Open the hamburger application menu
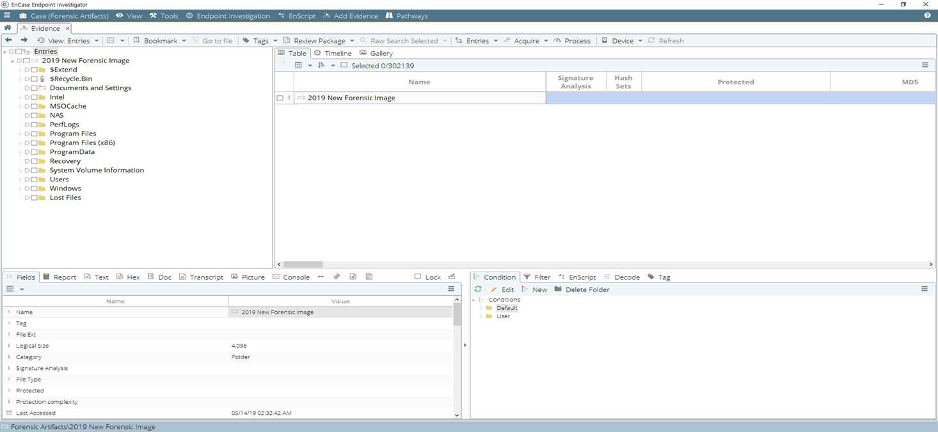This screenshot has width=938, height=432. coord(7,15)
